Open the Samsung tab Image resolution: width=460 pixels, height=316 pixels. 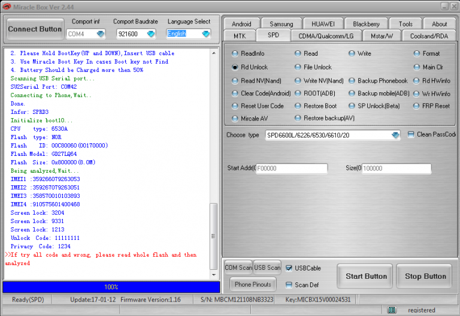tap(281, 24)
